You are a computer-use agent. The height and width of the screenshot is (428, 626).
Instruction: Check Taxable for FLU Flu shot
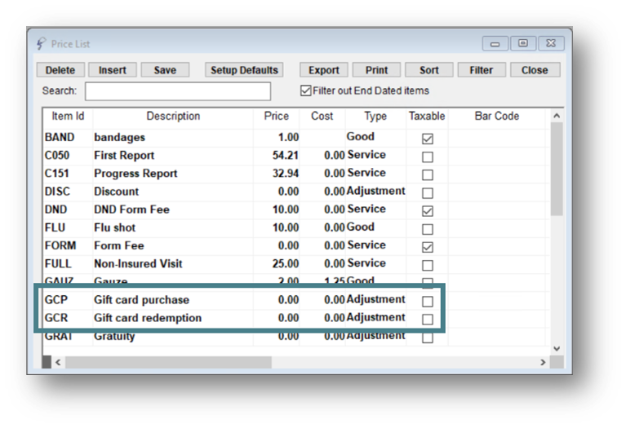(x=428, y=229)
